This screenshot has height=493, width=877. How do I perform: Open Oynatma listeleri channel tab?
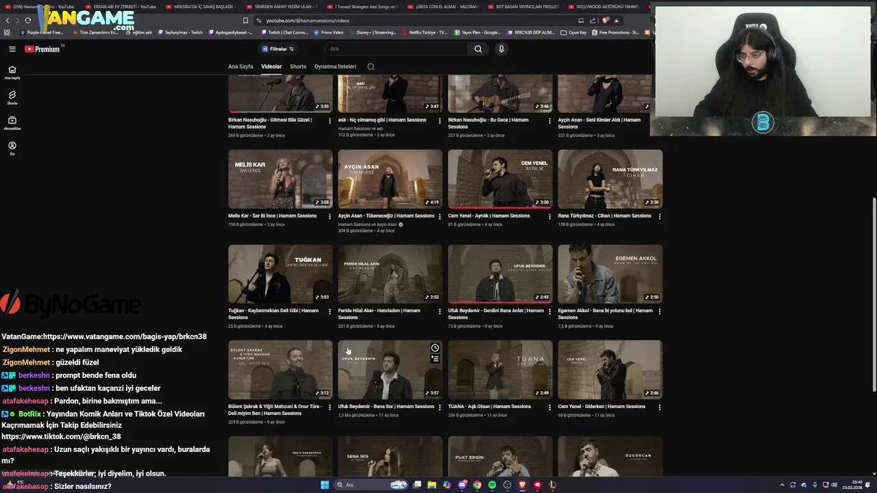tap(335, 66)
